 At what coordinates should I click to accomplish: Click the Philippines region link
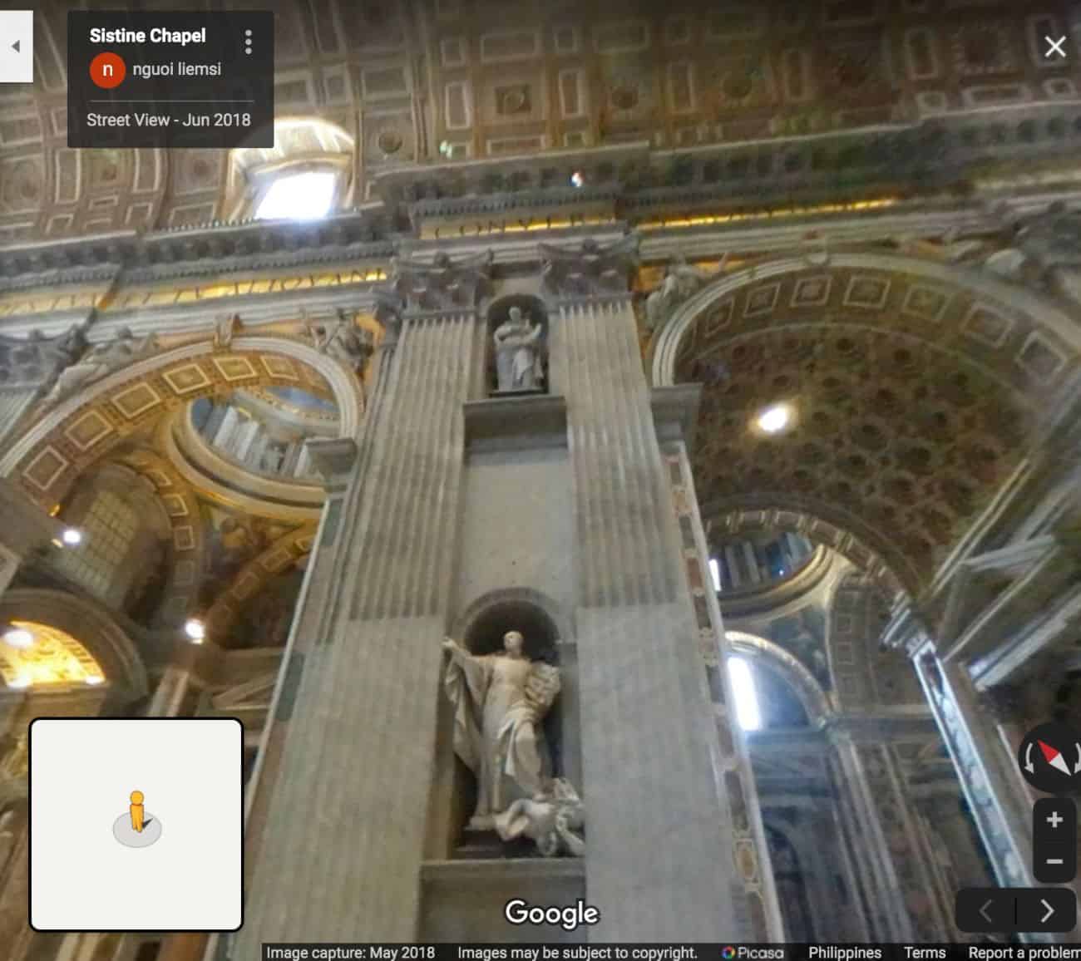pos(844,953)
